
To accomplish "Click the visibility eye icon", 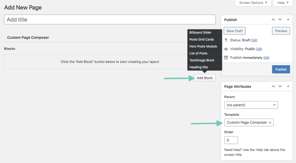I will coord(226,49).
